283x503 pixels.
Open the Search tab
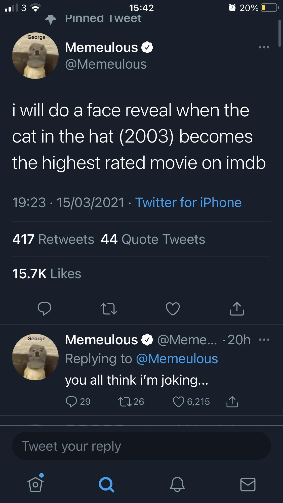point(106,484)
